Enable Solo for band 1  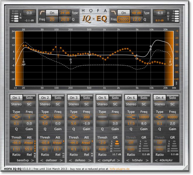coord(29,98)
